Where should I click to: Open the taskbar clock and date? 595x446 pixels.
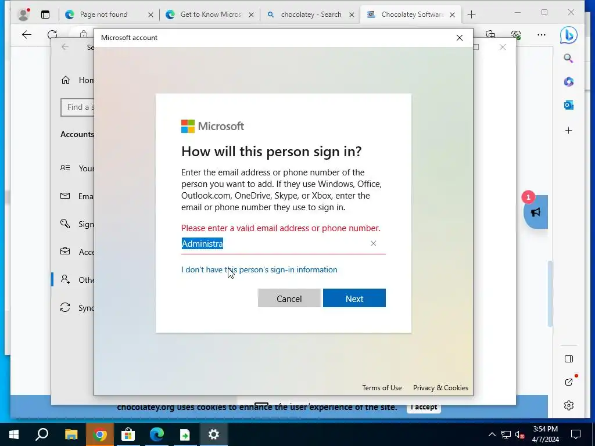tap(545, 434)
